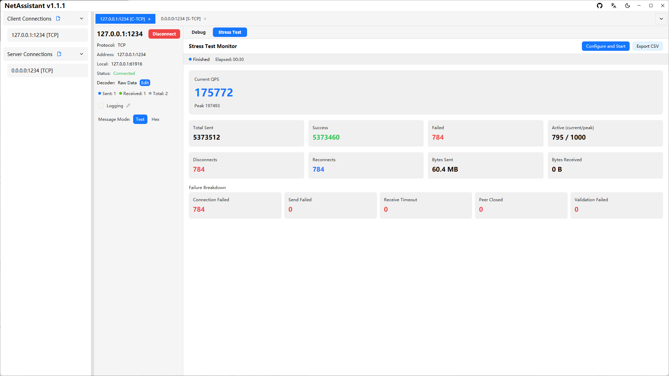The image size is (669, 376).
Task: Click the Success count 5373460
Action: tap(326, 138)
